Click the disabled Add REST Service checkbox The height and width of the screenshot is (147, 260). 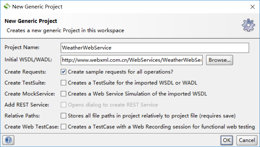pos(63,105)
